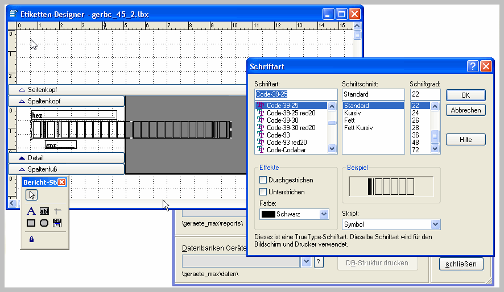Select the Label text tool (A)
The image size is (504, 292).
pyautogui.click(x=31, y=211)
